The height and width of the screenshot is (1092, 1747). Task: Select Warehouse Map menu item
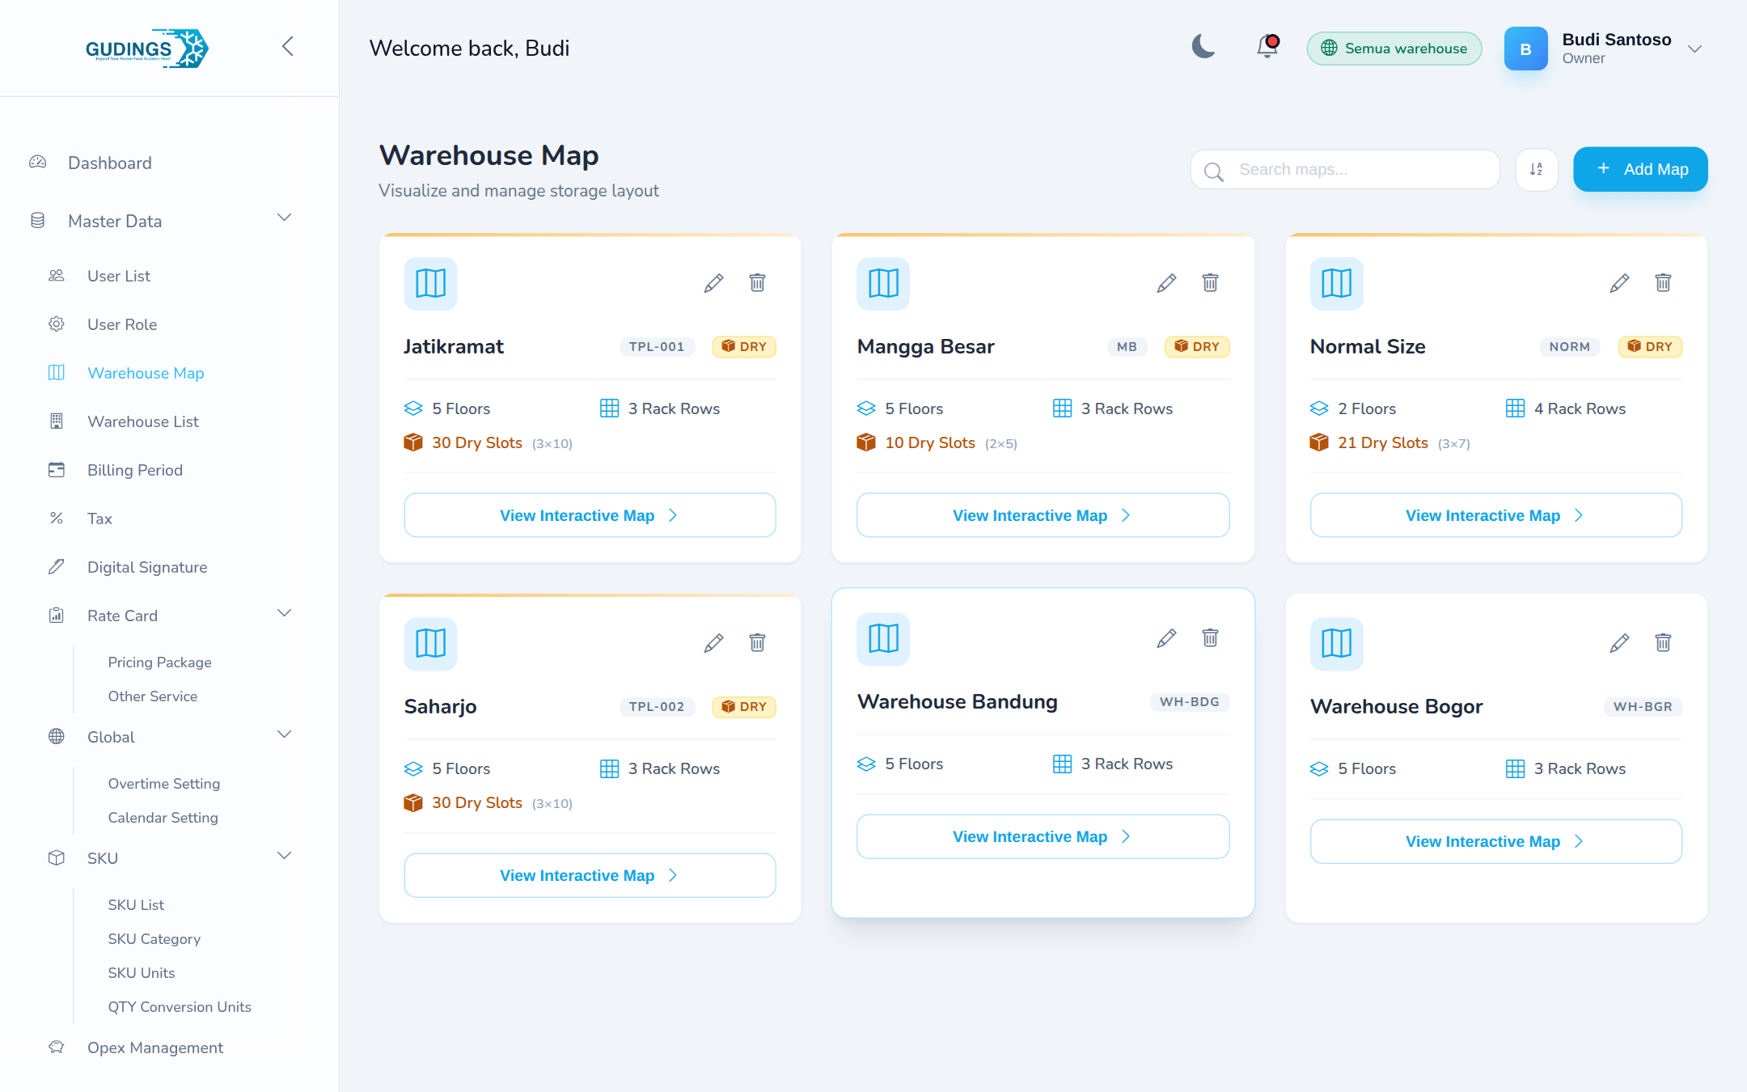coord(145,373)
